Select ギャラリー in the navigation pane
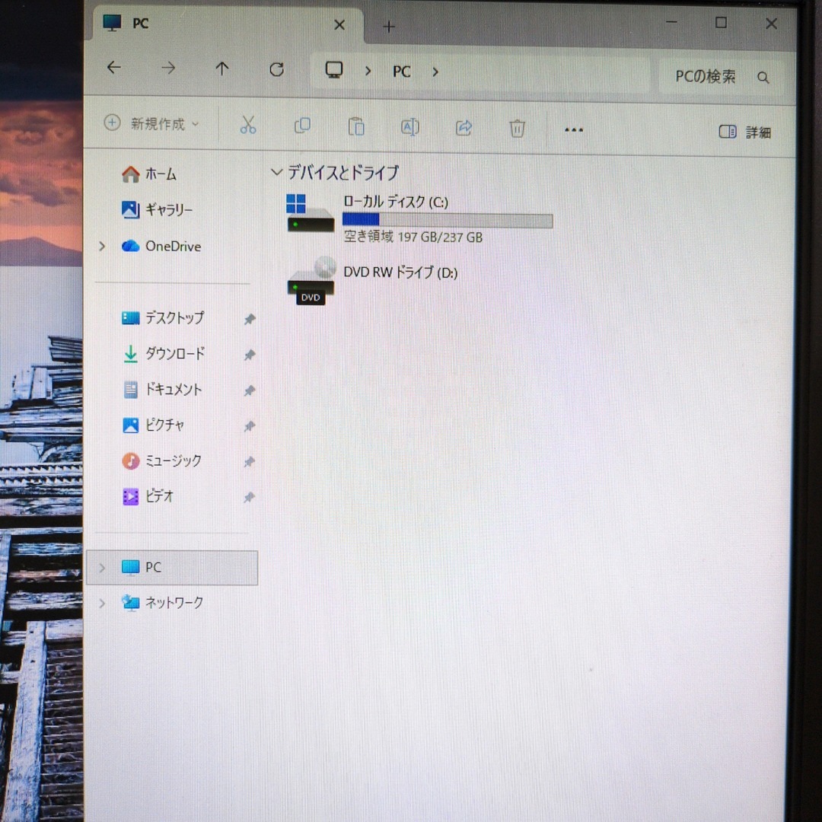This screenshot has height=822, width=822. click(168, 210)
